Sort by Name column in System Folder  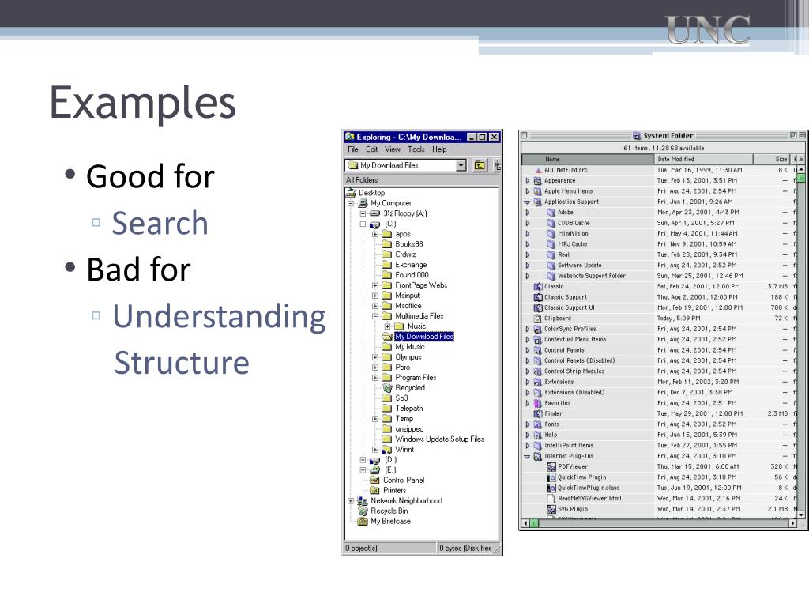tap(588, 160)
